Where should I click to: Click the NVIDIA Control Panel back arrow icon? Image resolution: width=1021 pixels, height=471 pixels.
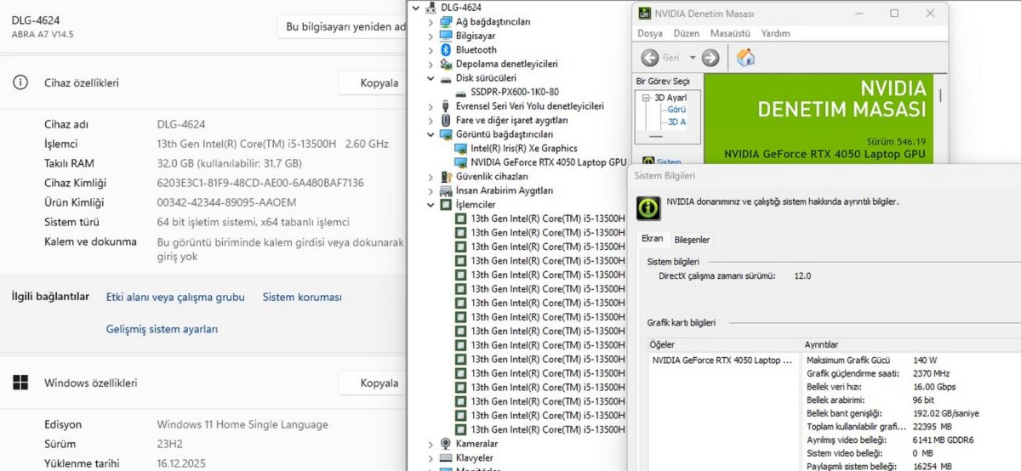tap(650, 58)
